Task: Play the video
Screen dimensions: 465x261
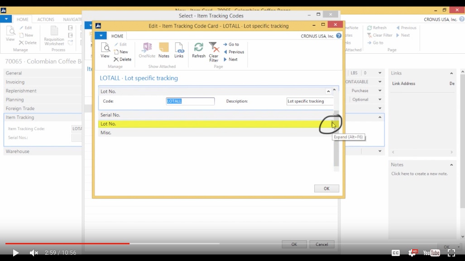Action: click(x=16, y=253)
